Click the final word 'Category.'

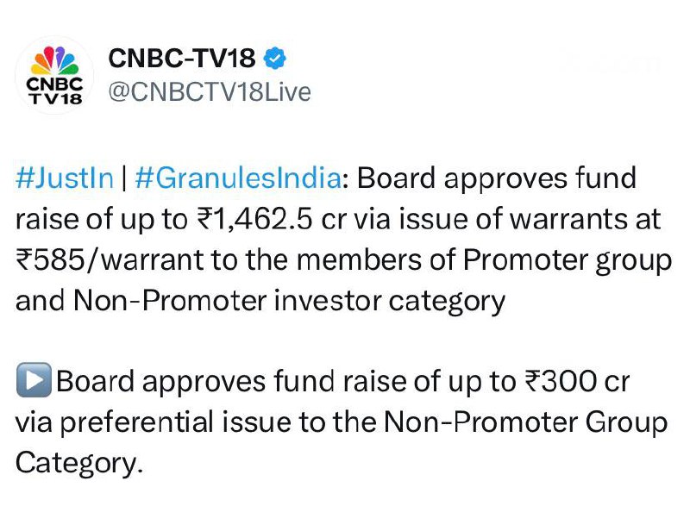[78, 463]
